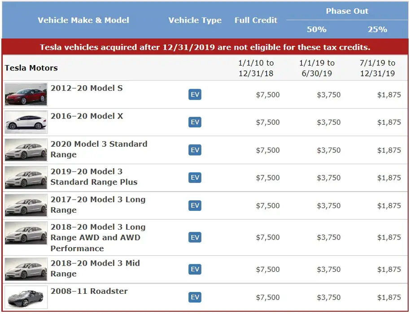Click $1,875 in 2017–20 Model 3 Long Range row
410x314 pixels.
389,205
